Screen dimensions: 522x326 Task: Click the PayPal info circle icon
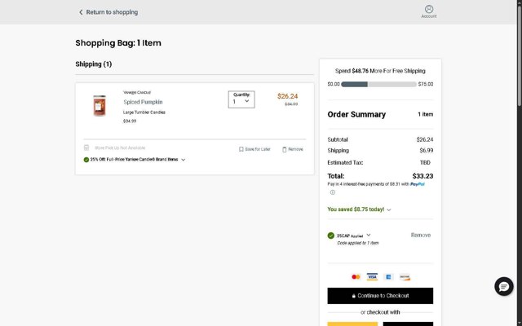[332, 192]
